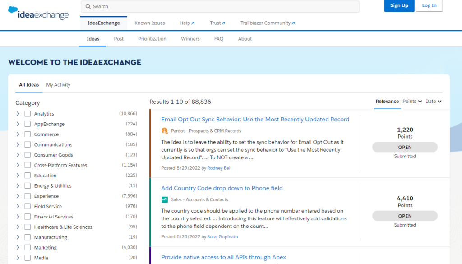Check the Analytics category checkbox
Screen dimensions: 462x264
click(28, 113)
